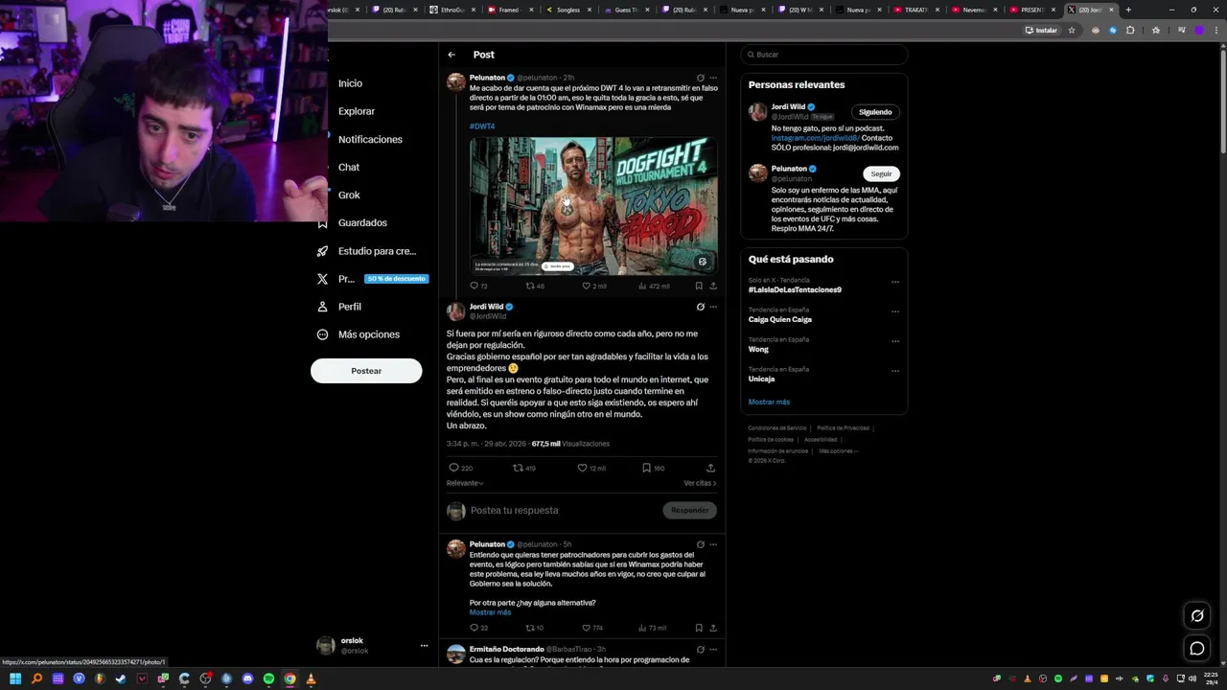
Task: Open the #DWT4 hashtag link
Action: point(482,126)
